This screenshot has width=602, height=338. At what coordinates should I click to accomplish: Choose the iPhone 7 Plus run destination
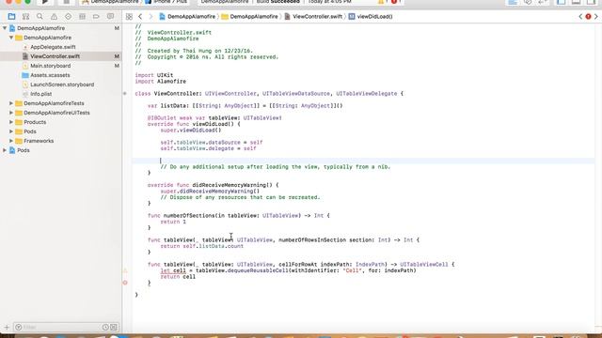point(166,2)
